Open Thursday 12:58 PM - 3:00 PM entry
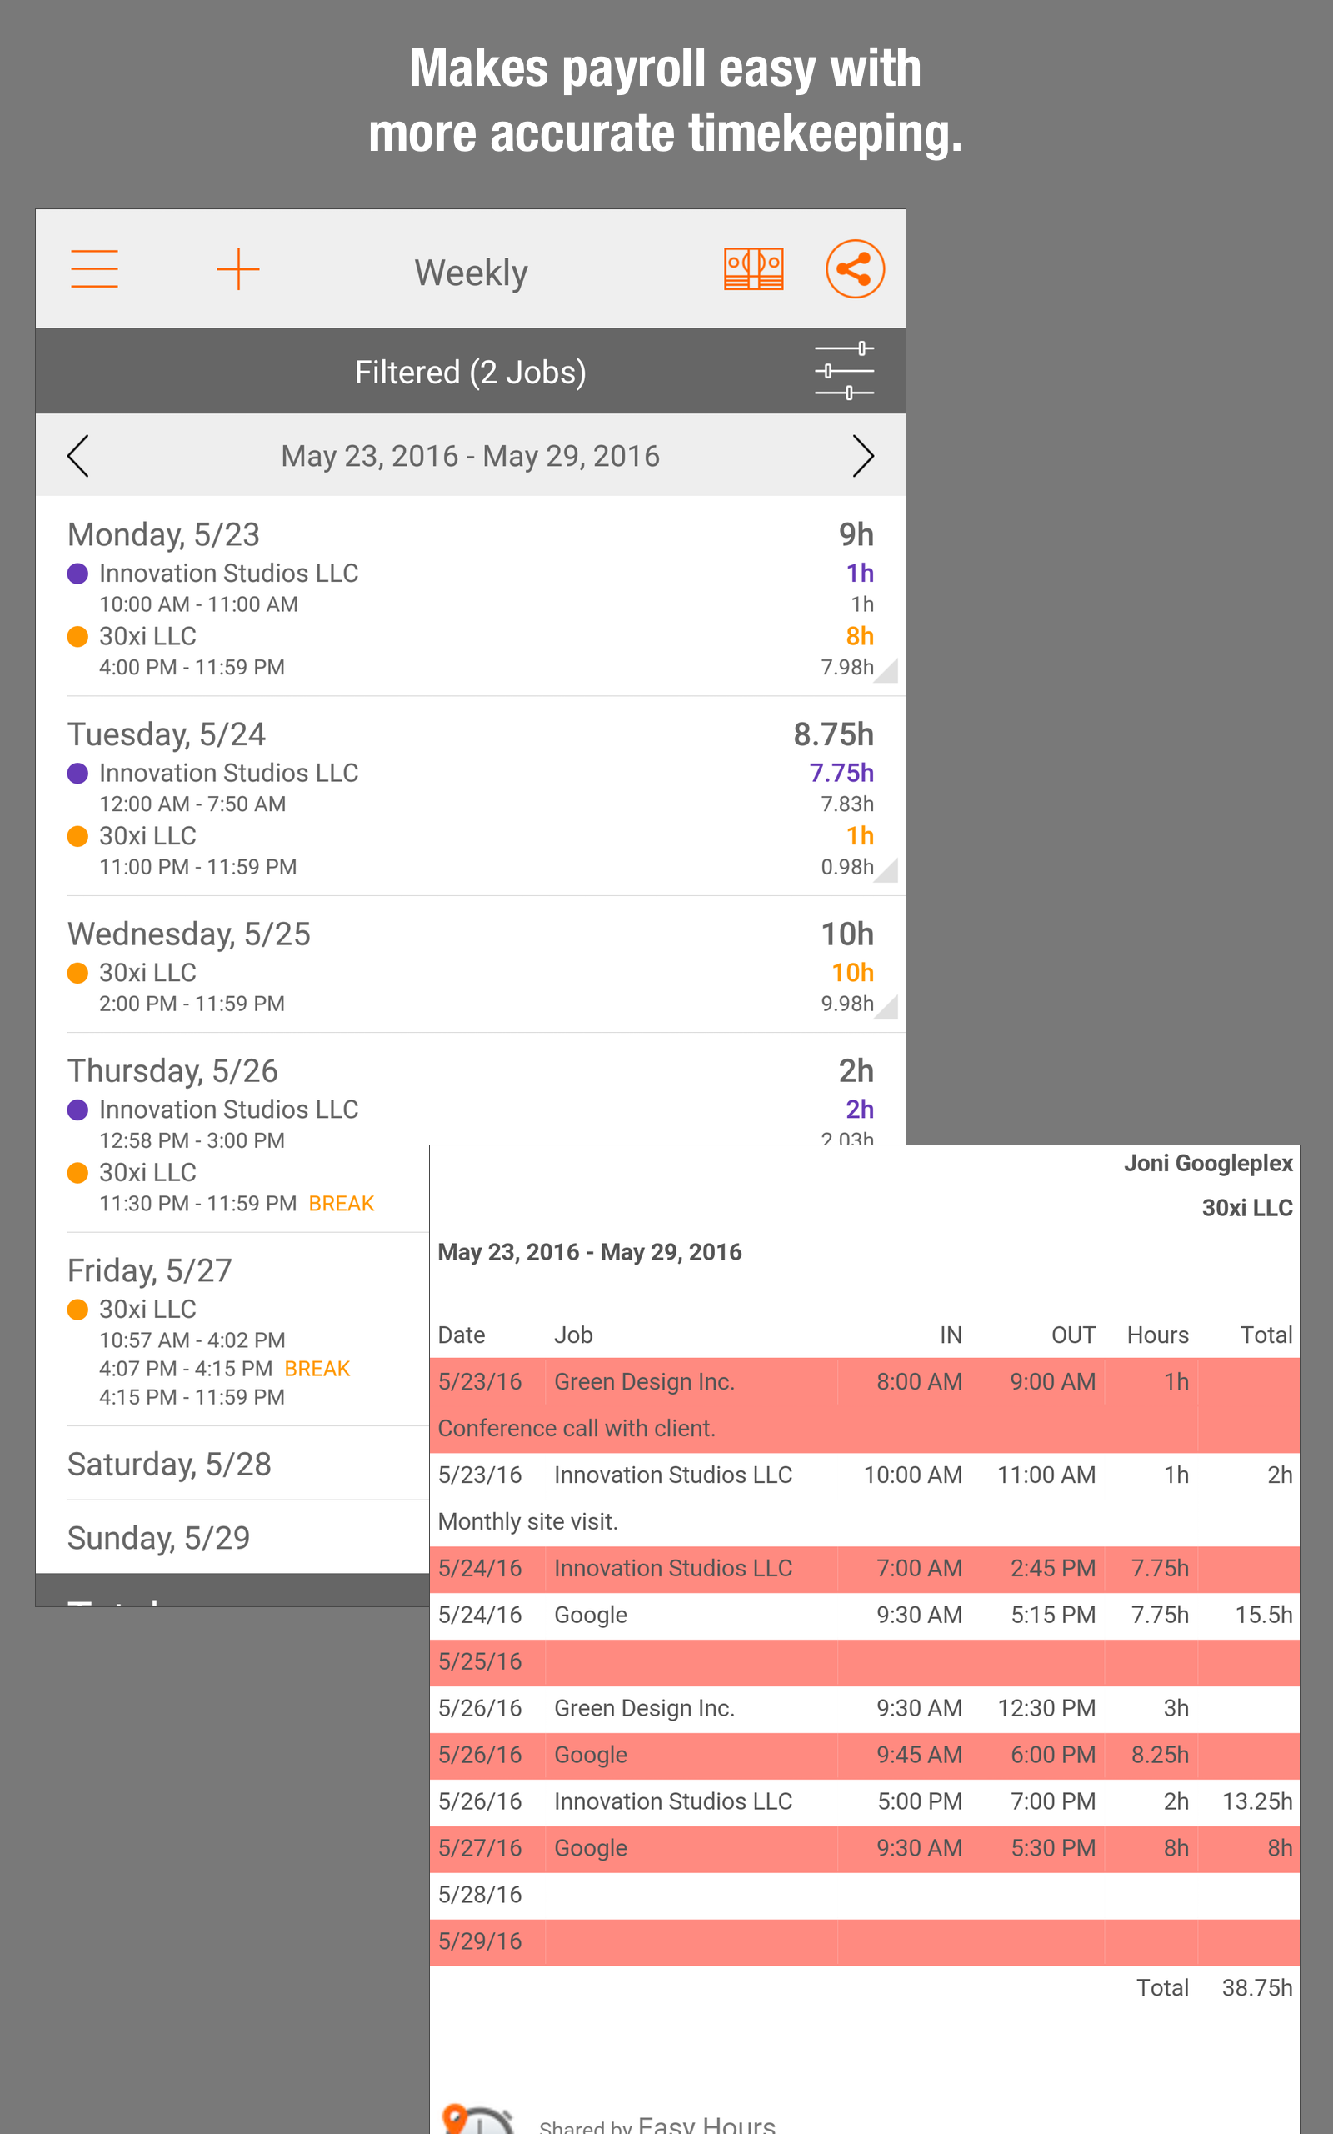Image resolution: width=1333 pixels, height=2134 pixels. pos(192,1140)
